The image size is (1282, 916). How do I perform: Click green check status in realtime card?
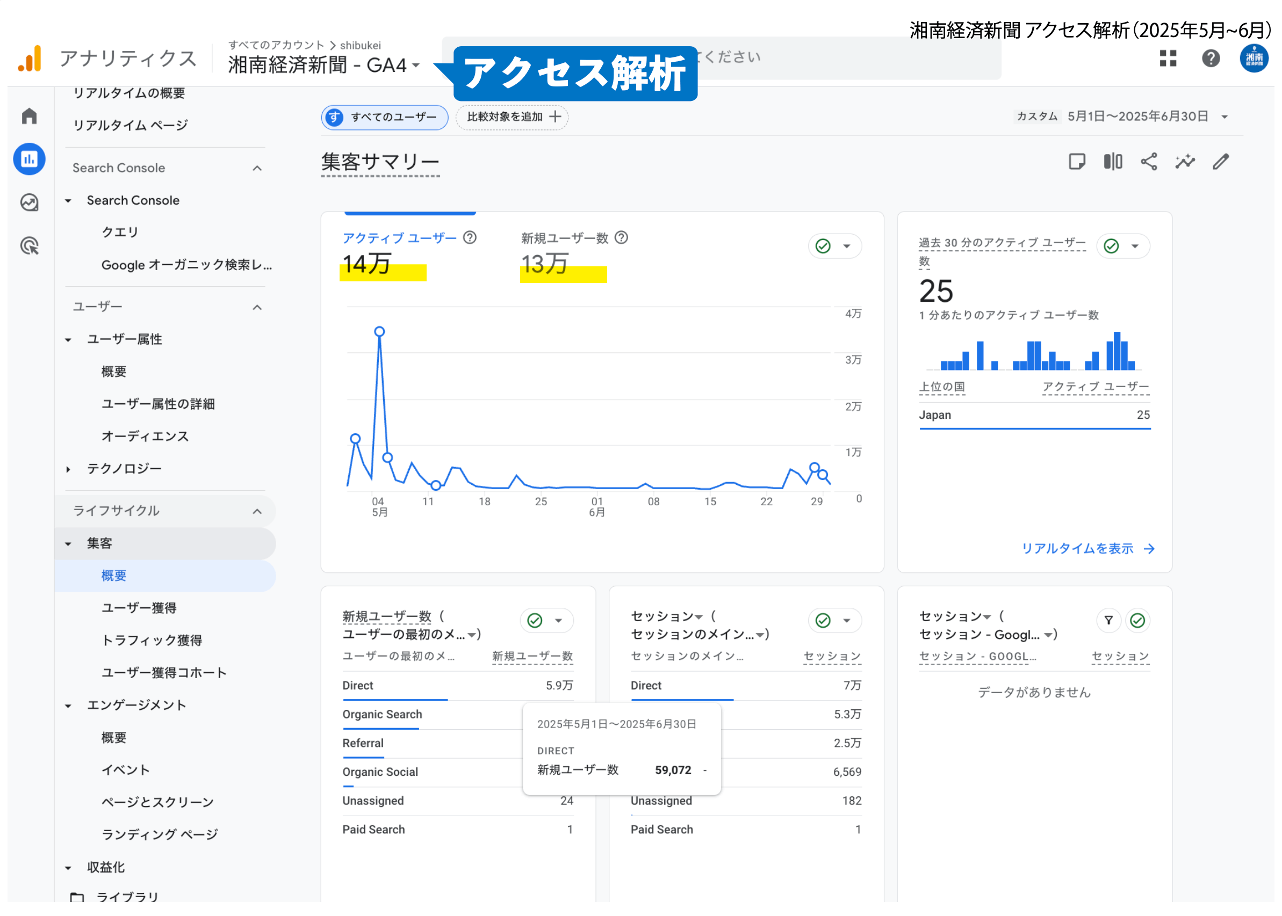(1112, 246)
